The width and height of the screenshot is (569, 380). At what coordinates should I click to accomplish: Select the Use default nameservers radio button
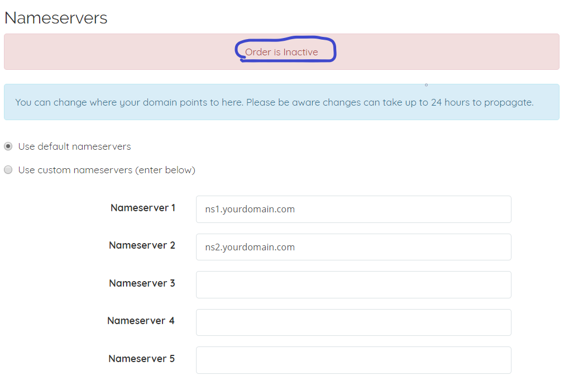pyautogui.click(x=8, y=146)
